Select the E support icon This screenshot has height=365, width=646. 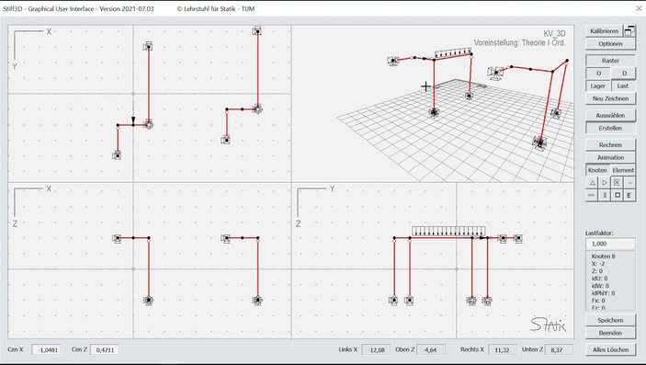click(x=629, y=195)
